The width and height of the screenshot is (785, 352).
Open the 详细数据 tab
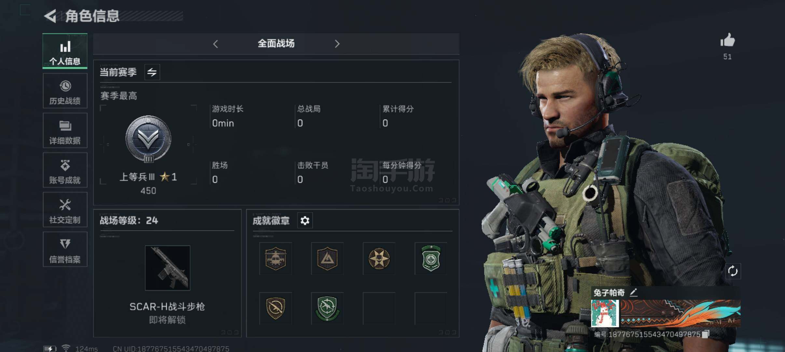(x=65, y=131)
